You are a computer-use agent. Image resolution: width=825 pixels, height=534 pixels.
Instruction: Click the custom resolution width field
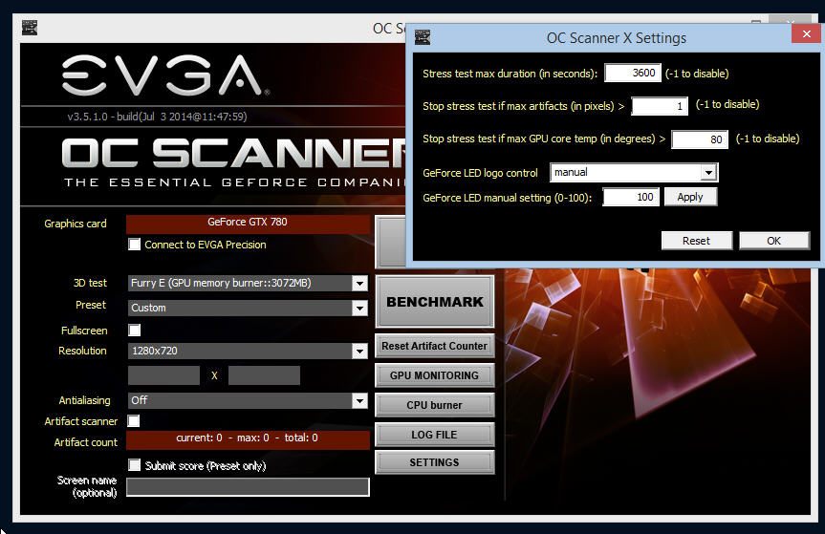pyautogui.click(x=163, y=375)
